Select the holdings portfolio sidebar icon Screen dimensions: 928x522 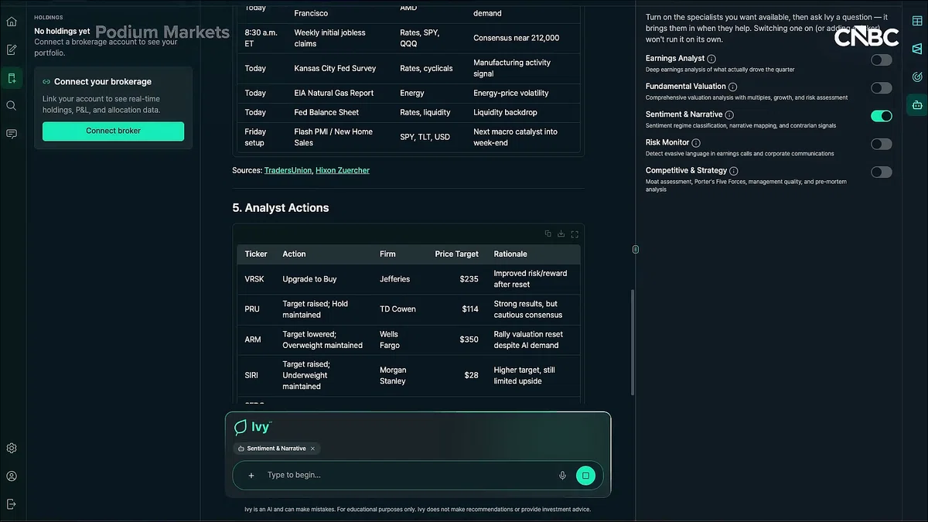pos(12,78)
